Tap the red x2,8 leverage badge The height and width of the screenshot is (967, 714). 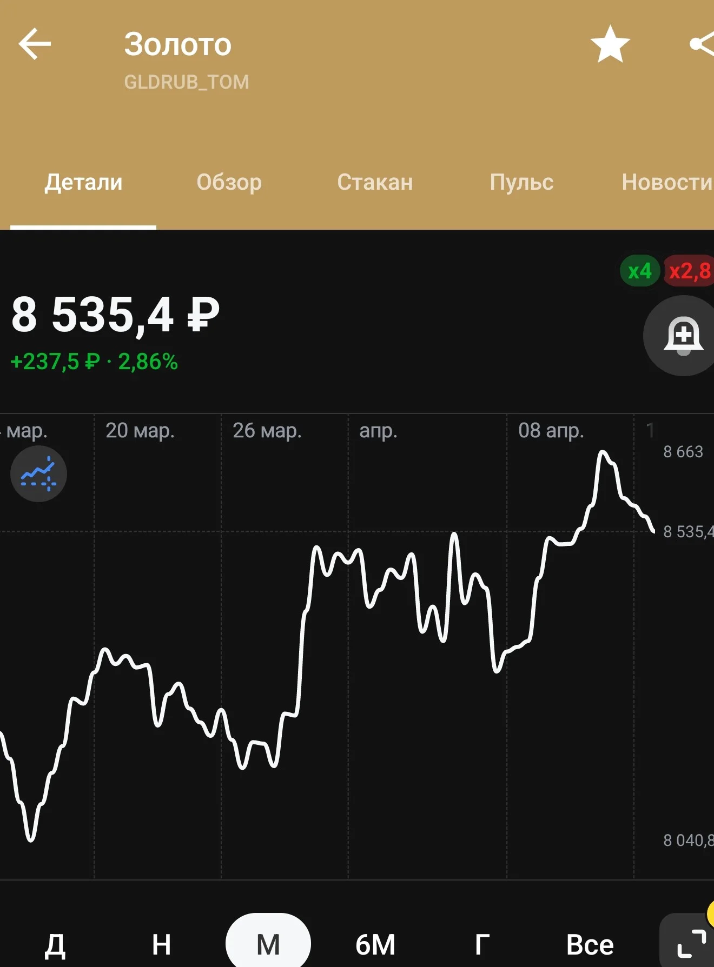point(689,271)
